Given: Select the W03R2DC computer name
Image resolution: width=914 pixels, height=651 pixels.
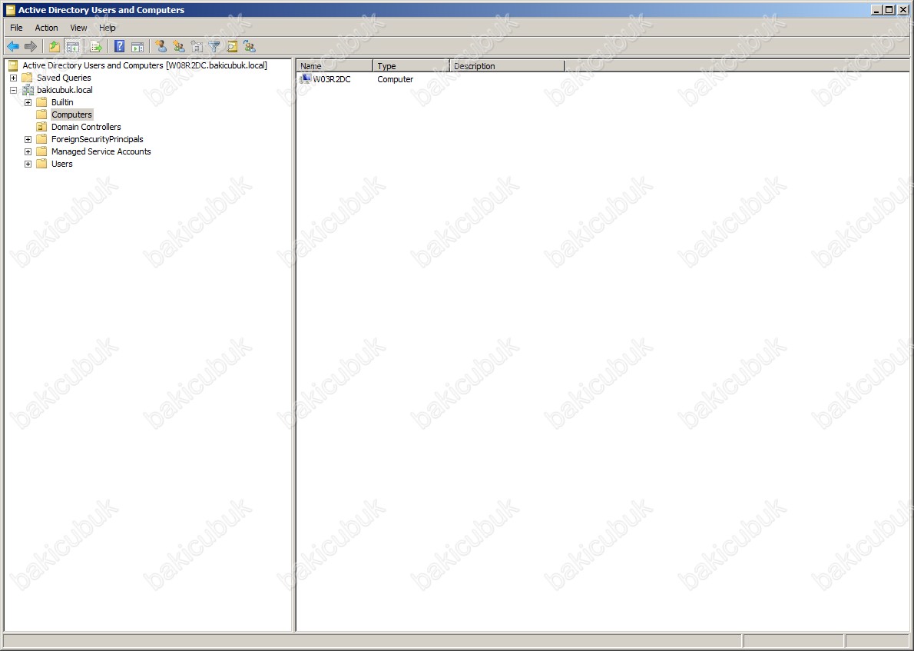Looking at the screenshot, I should click(332, 78).
